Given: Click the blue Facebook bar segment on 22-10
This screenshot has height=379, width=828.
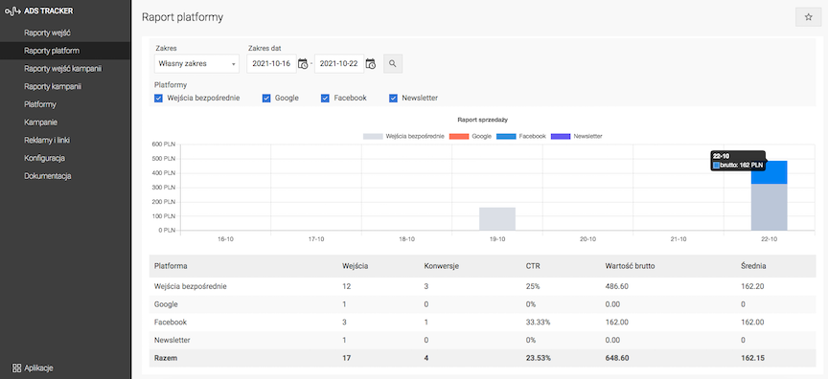Looking at the screenshot, I should [x=769, y=172].
